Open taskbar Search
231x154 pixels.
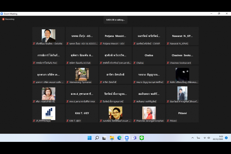(x=97, y=138)
